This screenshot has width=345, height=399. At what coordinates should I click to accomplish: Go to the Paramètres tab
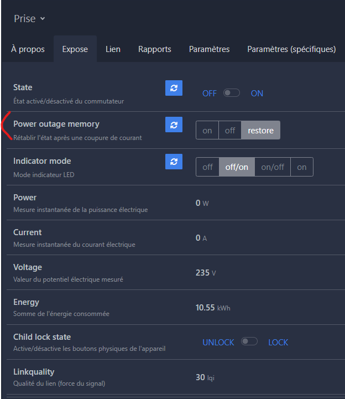click(209, 49)
